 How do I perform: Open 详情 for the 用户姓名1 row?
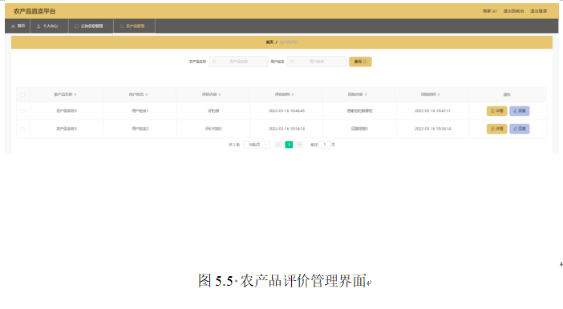pyautogui.click(x=496, y=111)
